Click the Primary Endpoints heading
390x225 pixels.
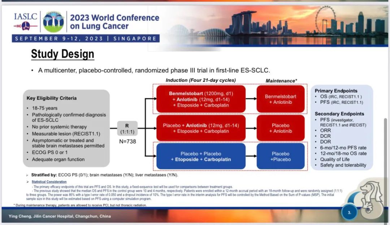tap(336, 91)
